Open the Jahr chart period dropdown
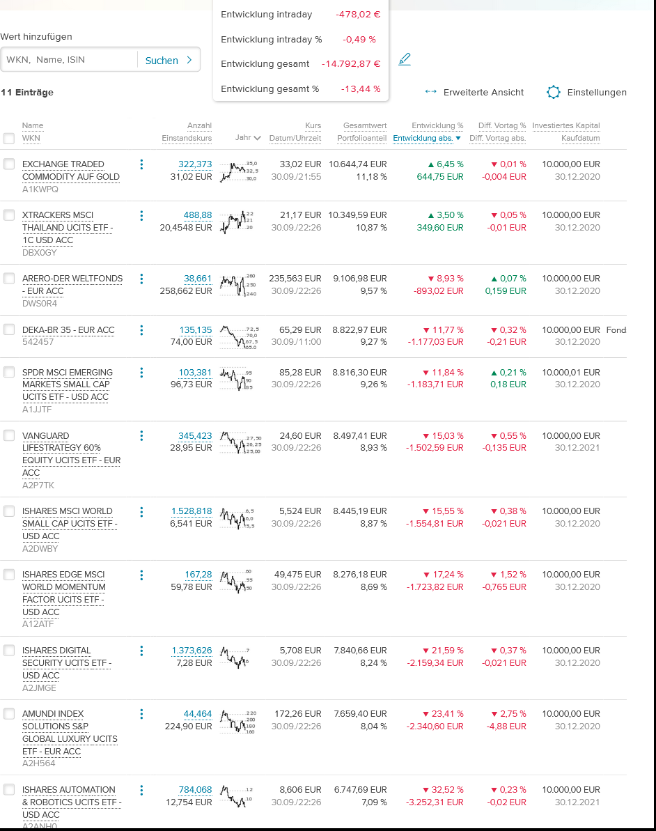The width and height of the screenshot is (656, 831). [x=248, y=138]
